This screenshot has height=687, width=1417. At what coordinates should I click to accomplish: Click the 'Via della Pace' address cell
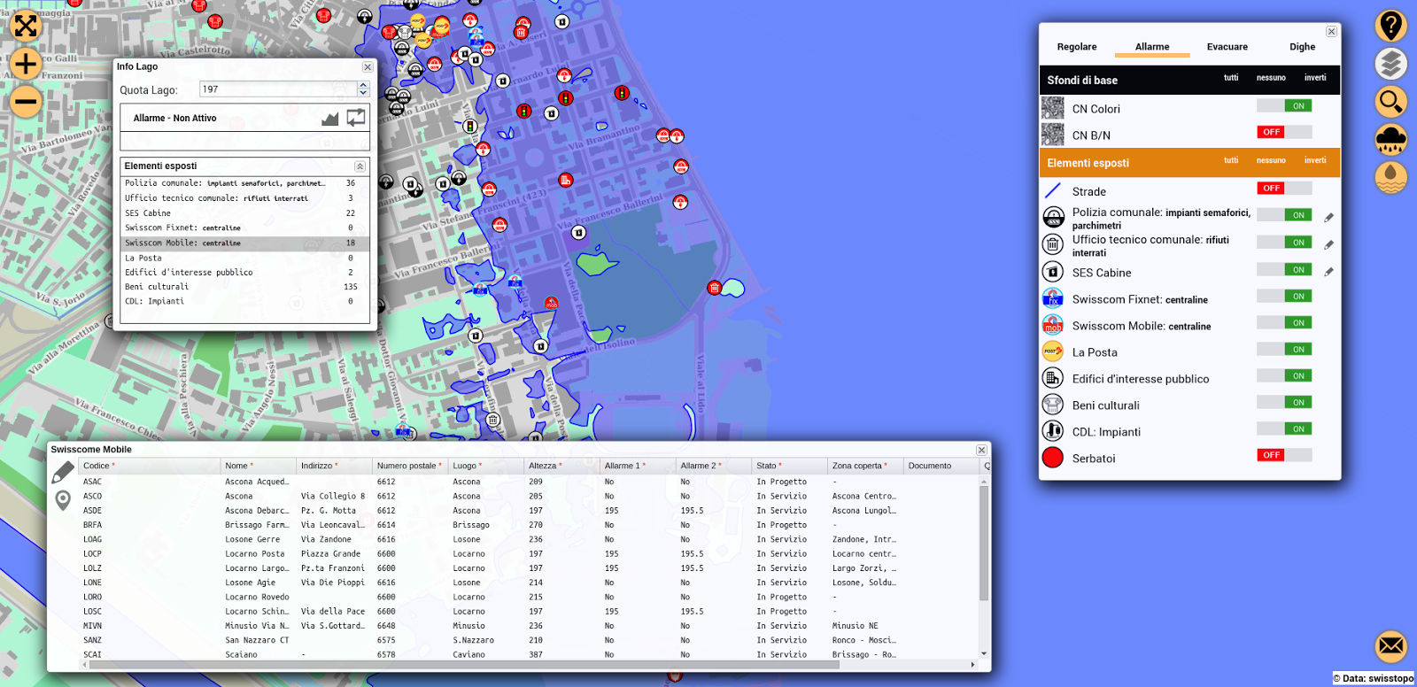333,612
